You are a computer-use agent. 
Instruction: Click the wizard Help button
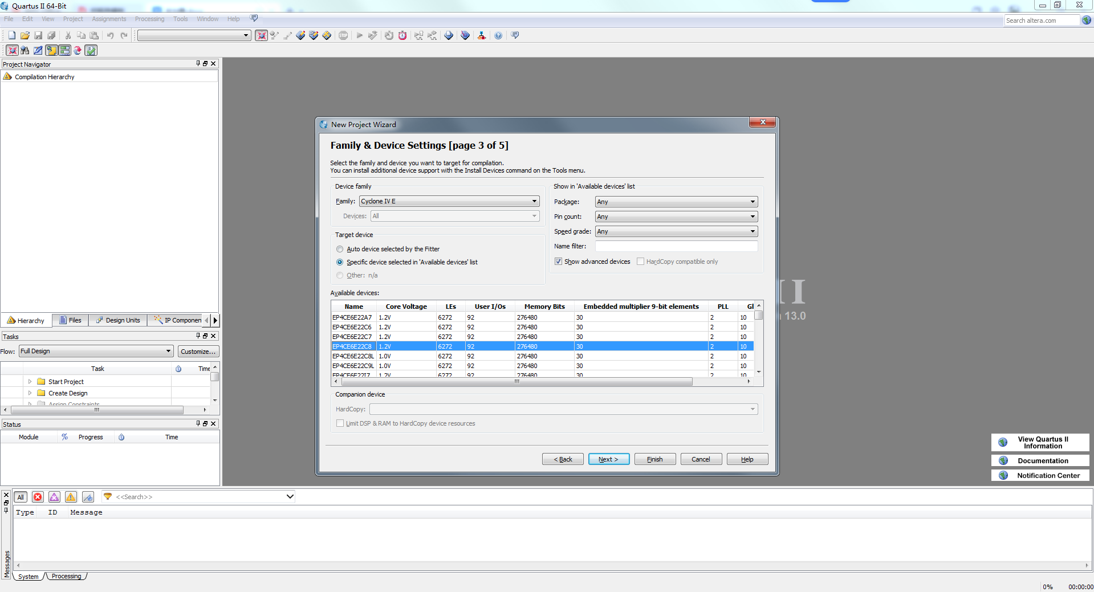[x=747, y=459]
